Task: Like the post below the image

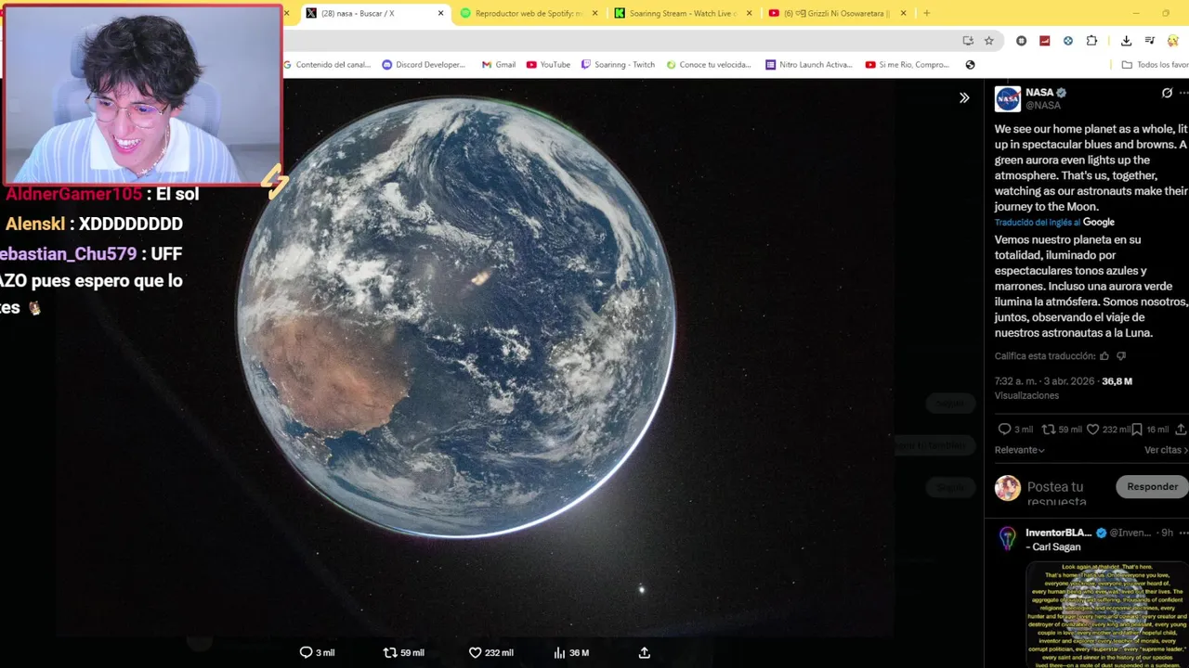Action: point(475,653)
